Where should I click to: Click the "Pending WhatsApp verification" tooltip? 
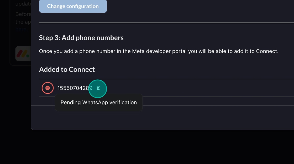click(x=99, y=102)
